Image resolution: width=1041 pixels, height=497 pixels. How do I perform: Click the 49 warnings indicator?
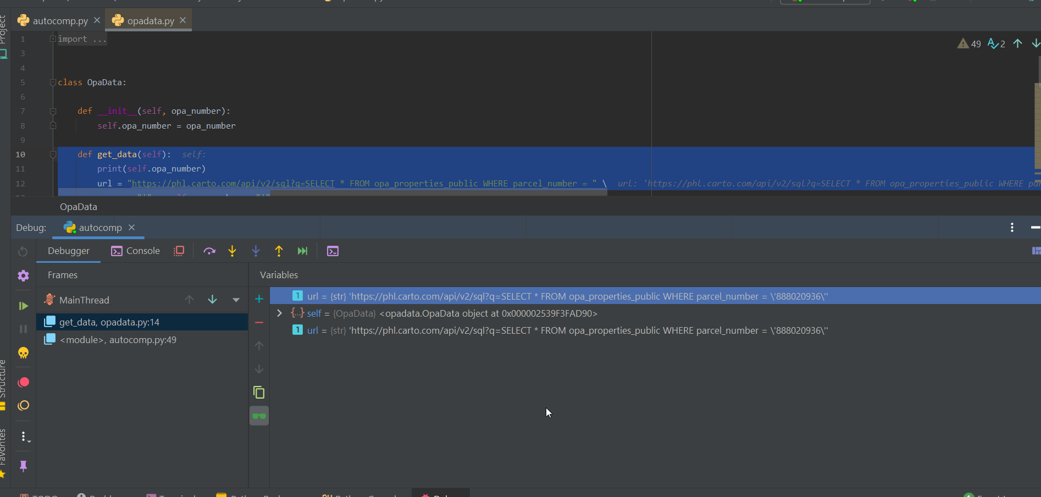pos(969,43)
